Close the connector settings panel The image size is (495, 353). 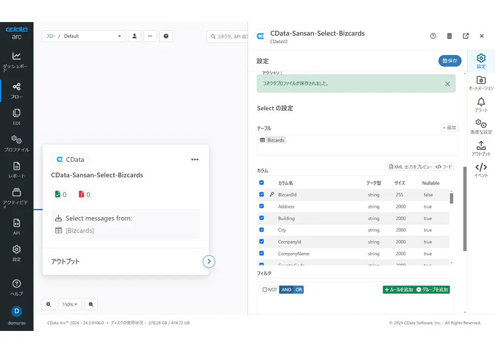click(482, 36)
